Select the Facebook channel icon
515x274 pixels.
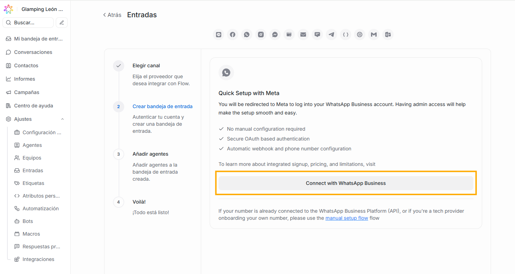pos(233,35)
